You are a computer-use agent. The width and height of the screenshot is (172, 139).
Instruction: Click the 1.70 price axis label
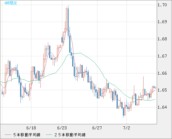(162, 5)
